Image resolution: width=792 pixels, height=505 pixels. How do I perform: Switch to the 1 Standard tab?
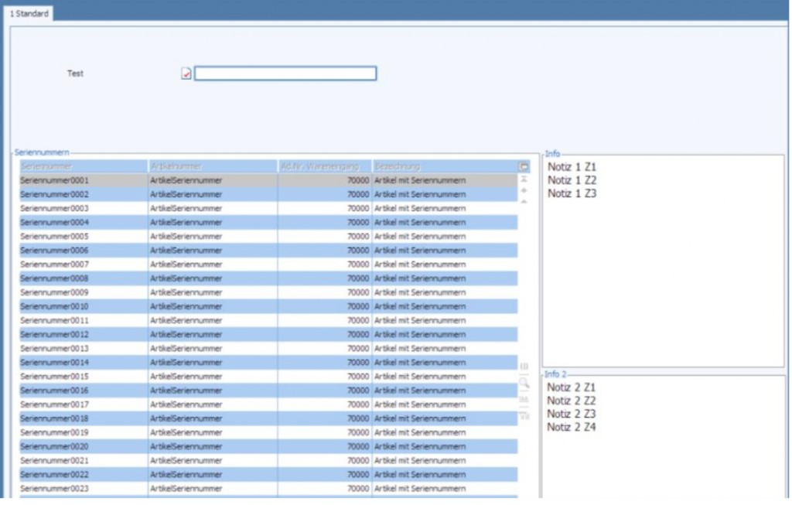click(29, 14)
